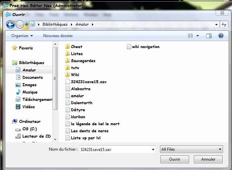Select the Cheat folder

tap(74, 47)
